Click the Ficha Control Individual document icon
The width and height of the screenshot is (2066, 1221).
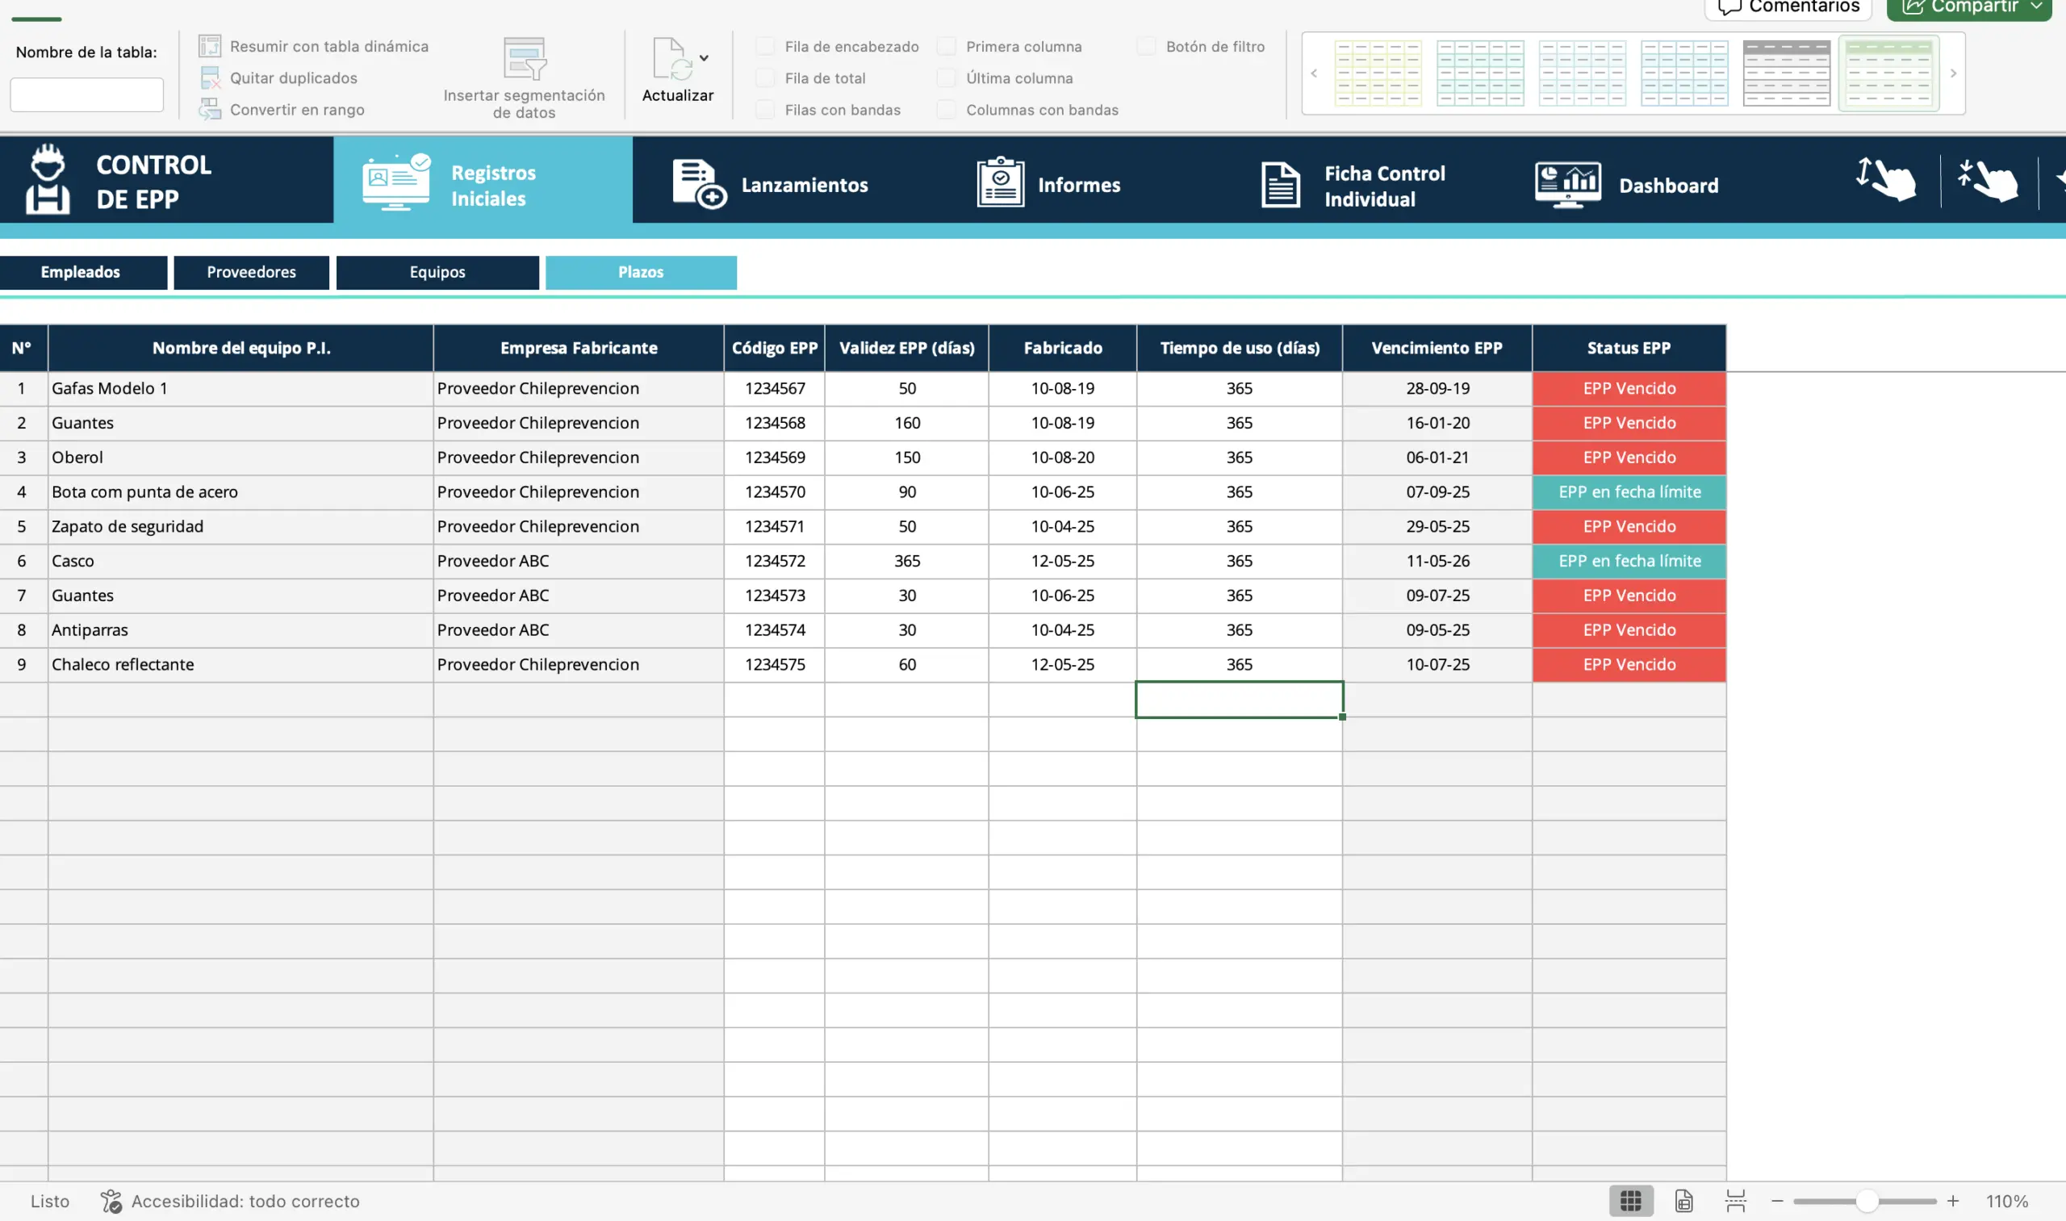pos(1279,184)
